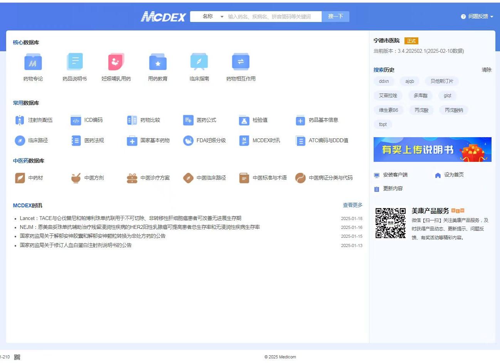Select search history tag 丙戊酸
The image size is (500, 363).
pyautogui.click(x=421, y=110)
